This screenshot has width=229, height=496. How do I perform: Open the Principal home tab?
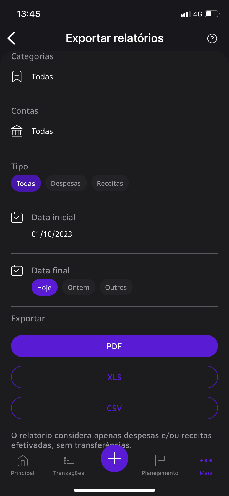coord(23,465)
